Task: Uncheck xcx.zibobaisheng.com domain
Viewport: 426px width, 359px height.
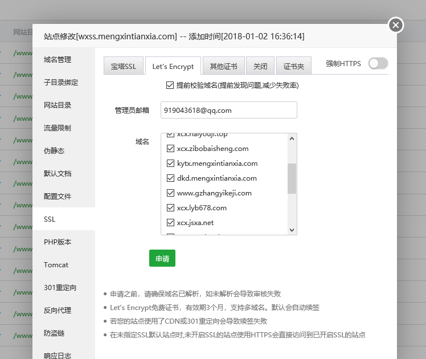Action: [x=170, y=149]
